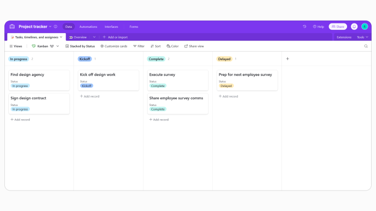
Task: Add record in the Delayed stack
Action: [x=228, y=96]
